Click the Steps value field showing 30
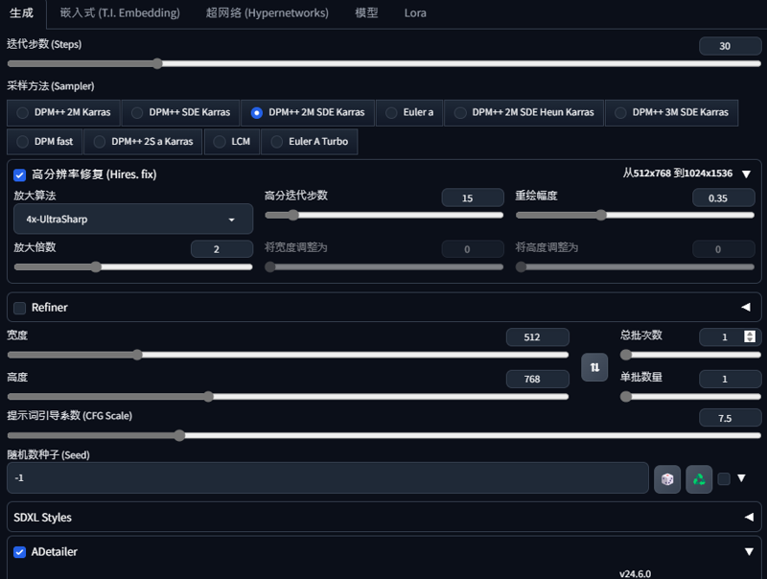Image resolution: width=767 pixels, height=579 pixels. coord(730,46)
